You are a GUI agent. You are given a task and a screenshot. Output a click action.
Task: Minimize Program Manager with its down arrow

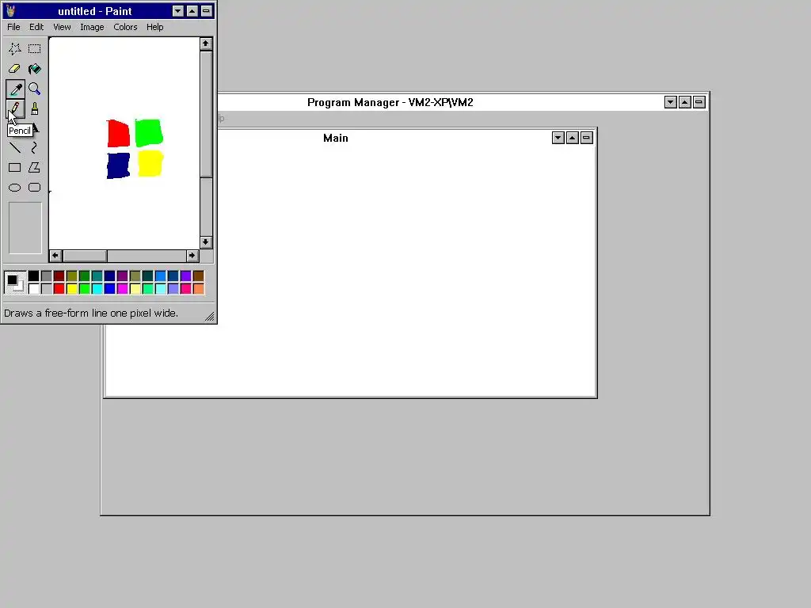[670, 102]
